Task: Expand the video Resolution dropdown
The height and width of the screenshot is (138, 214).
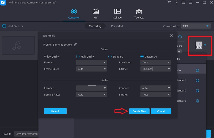Action: coord(156,62)
